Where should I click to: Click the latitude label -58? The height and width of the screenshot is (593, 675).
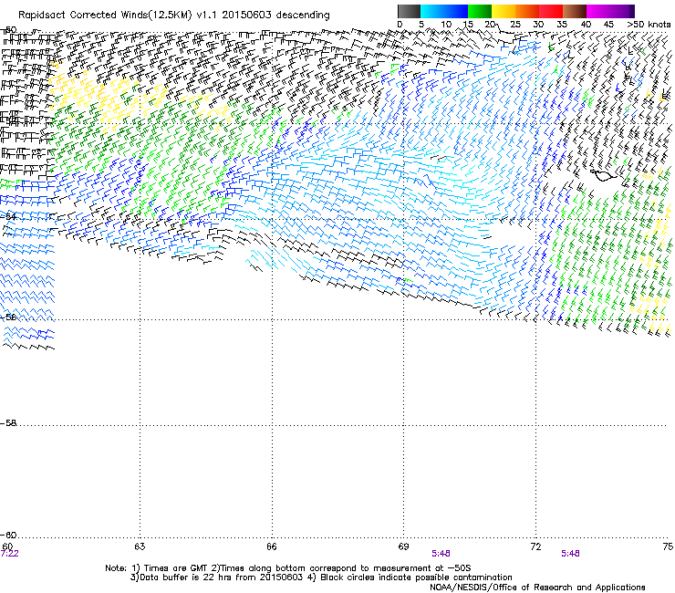click(8, 423)
